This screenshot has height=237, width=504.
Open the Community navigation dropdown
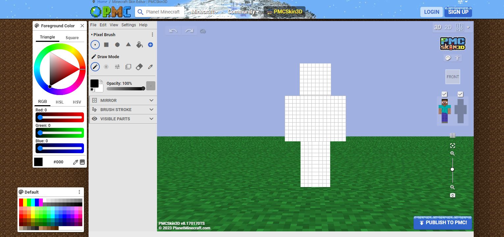[243, 12]
